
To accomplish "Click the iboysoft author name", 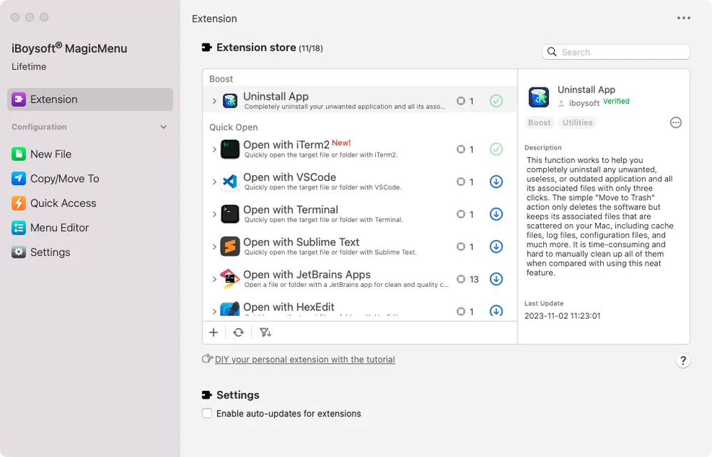I will tap(584, 103).
